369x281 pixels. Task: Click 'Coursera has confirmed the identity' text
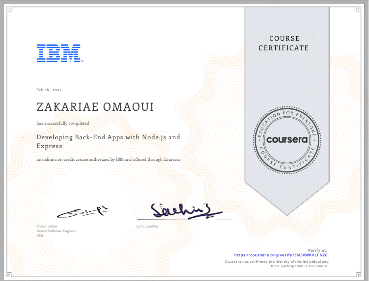[x=277, y=264]
